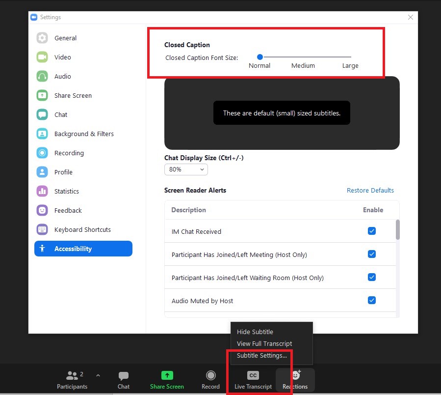Uncheck Audio Muted by Host alert

pyautogui.click(x=371, y=300)
